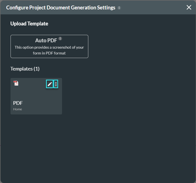Viewport: 196px width, 183px height.
Task: Click the words "screenshot of your" in Auto PDF
Action: coord(68,47)
